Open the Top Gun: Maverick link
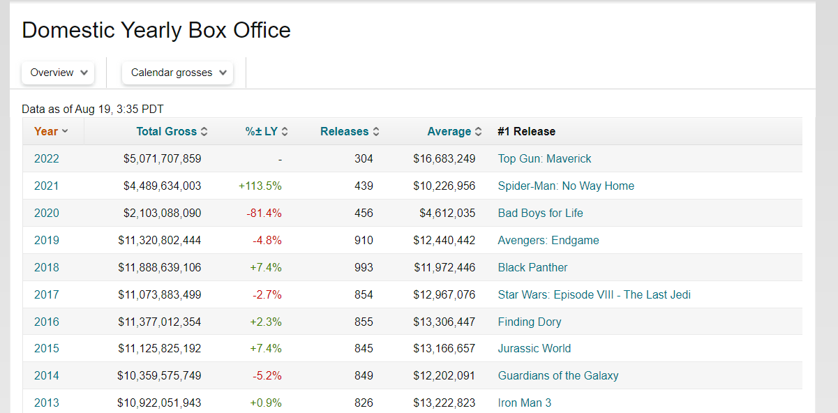This screenshot has width=838, height=413. (x=544, y=158)
